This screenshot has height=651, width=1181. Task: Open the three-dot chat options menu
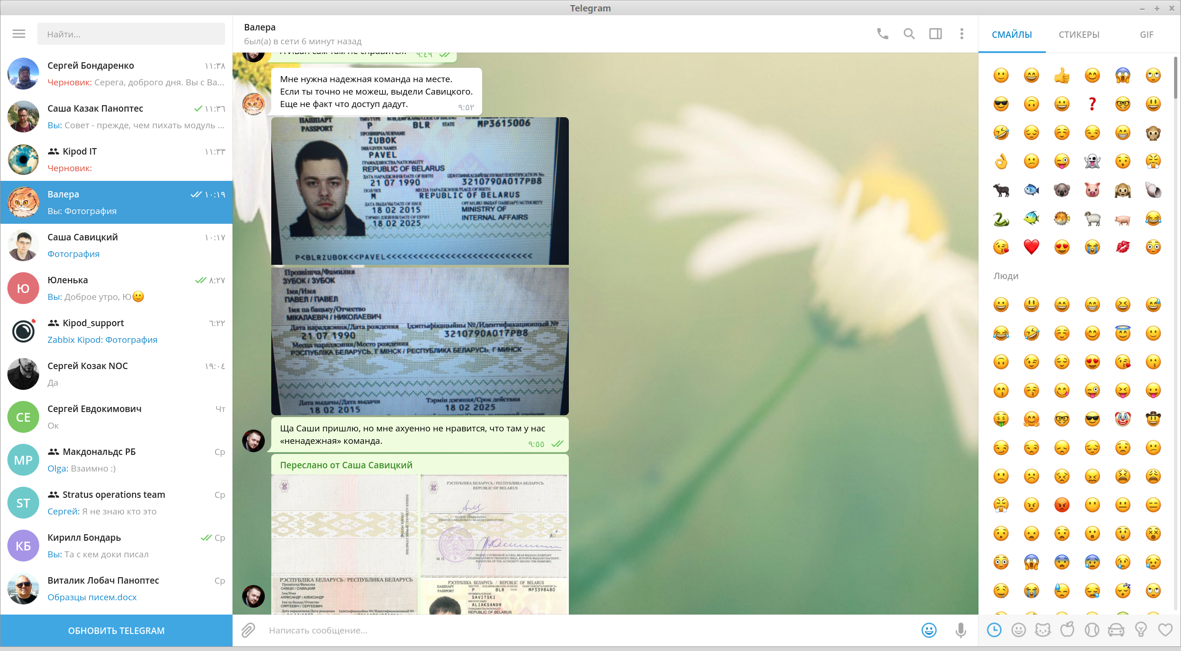tap(962, 34)
